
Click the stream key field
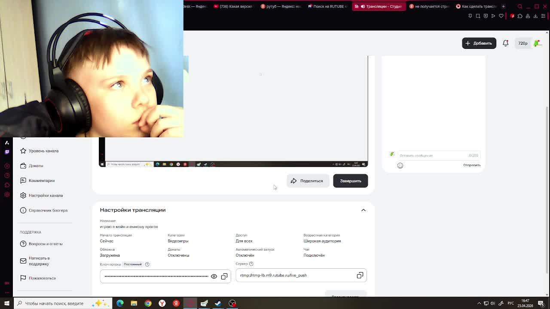pos(165,276)
